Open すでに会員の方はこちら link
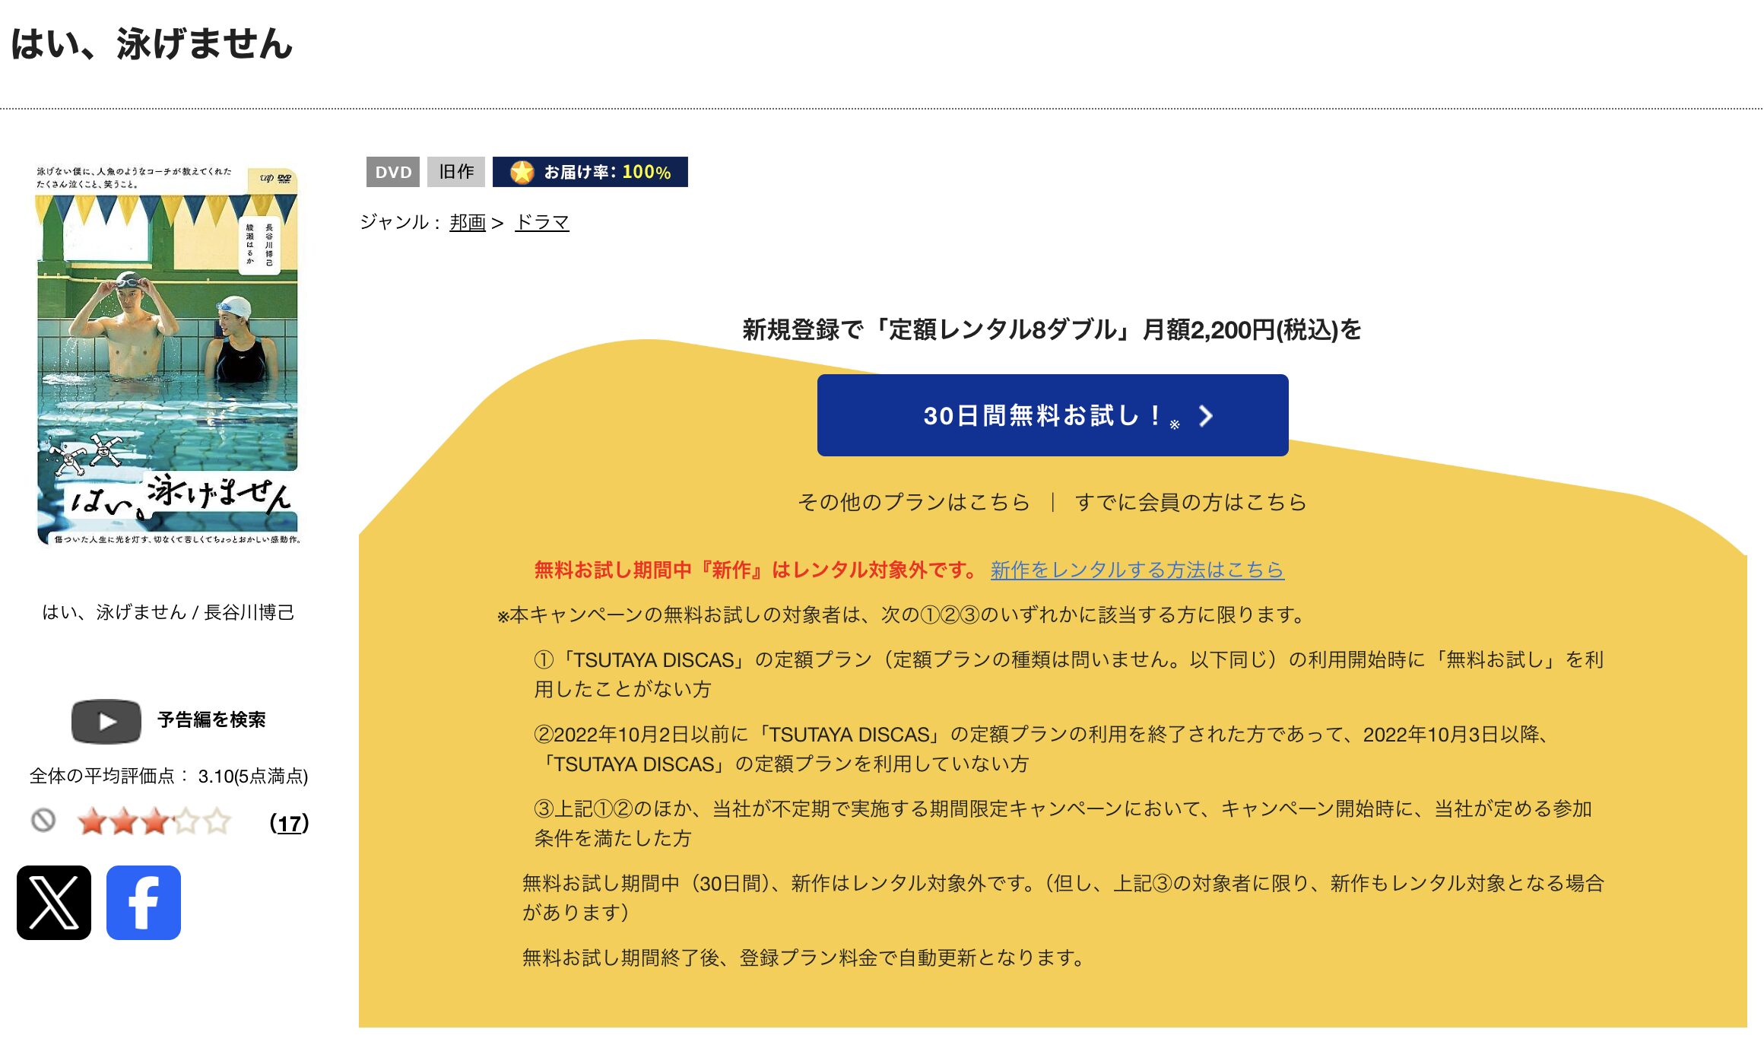Viewport: 1764px width, 1045px height. [x=1191, y=502]
